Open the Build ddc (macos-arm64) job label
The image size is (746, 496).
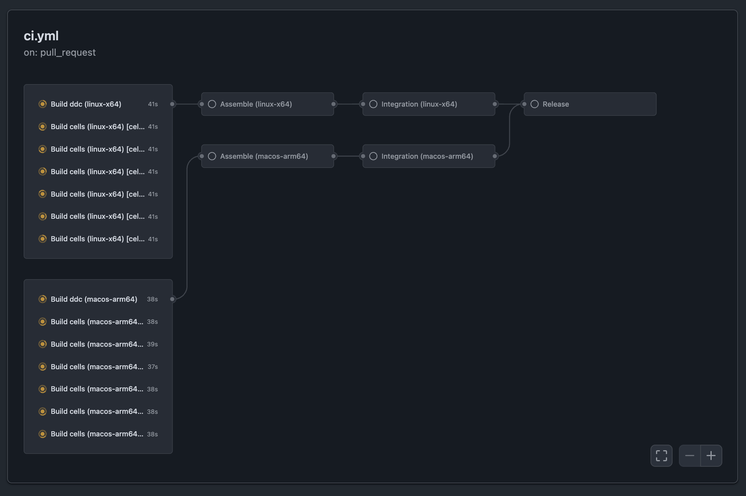pyautogui.click(x=94, y=299)
